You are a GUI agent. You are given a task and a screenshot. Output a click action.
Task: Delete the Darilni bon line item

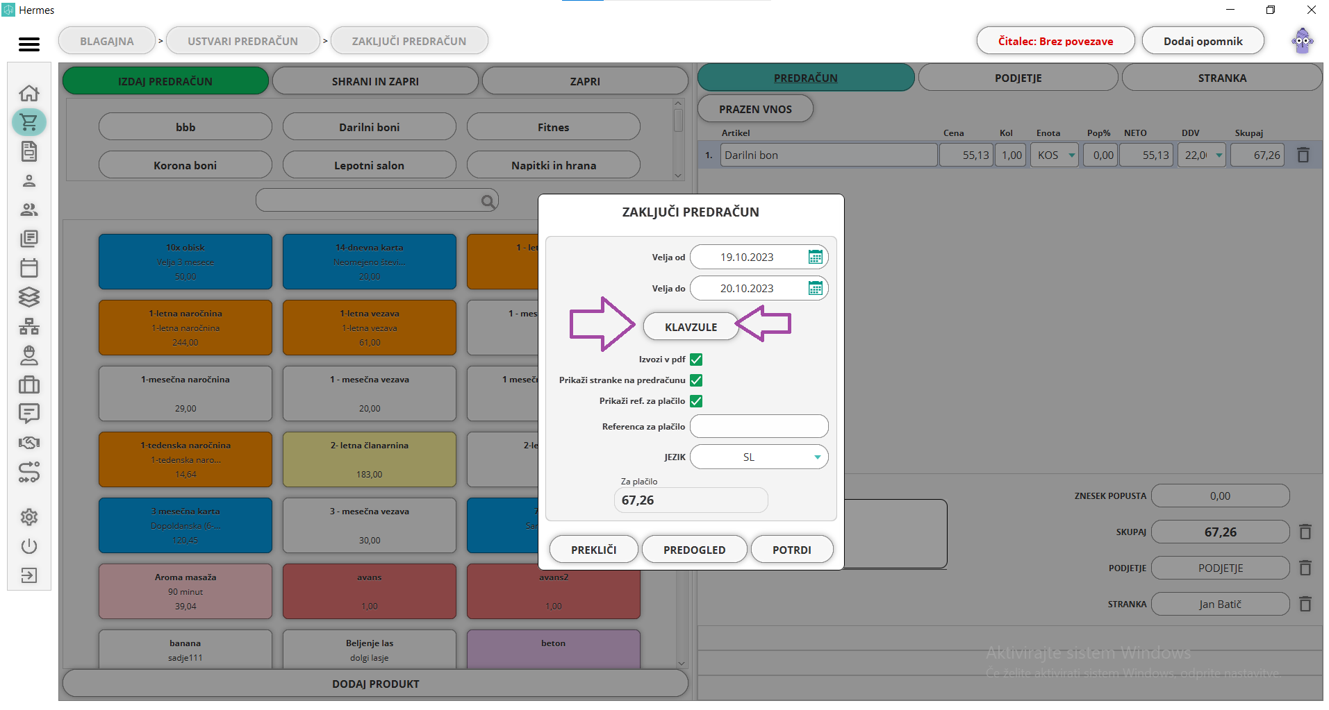click(x=1303, y=155)
